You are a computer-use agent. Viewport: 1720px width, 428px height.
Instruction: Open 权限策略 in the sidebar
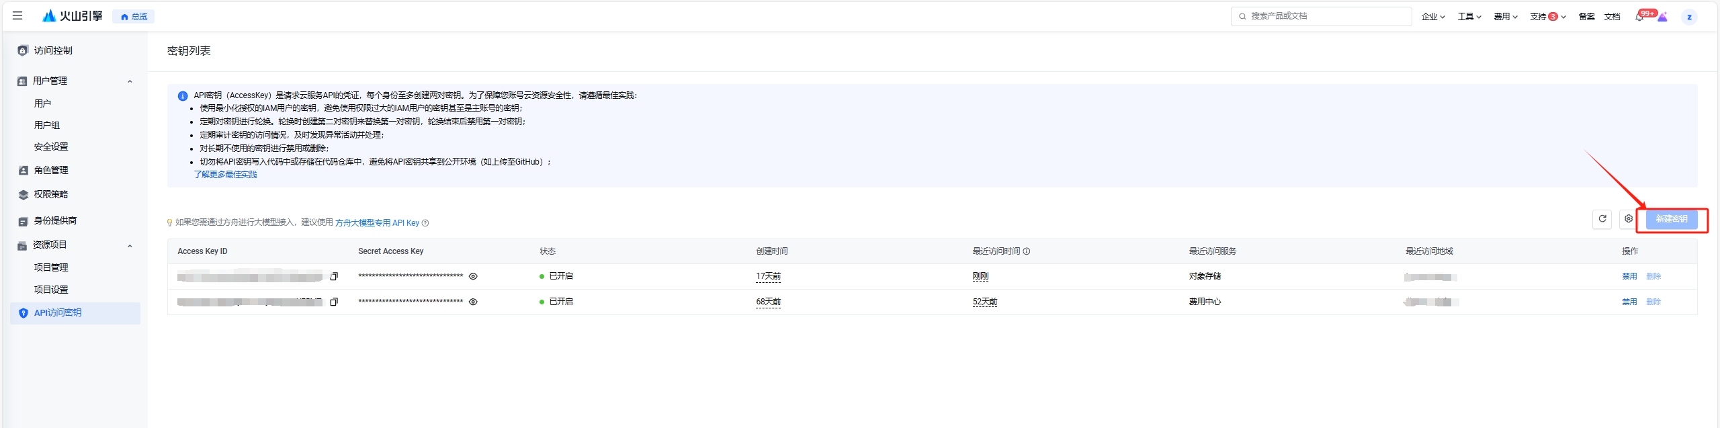tap(51, 194)
